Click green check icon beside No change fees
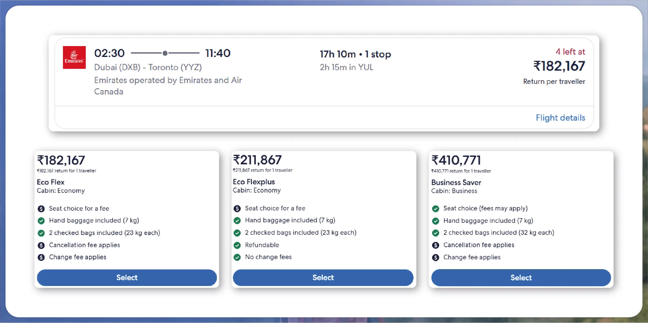648x323 pixels. [x=237, y=257]
